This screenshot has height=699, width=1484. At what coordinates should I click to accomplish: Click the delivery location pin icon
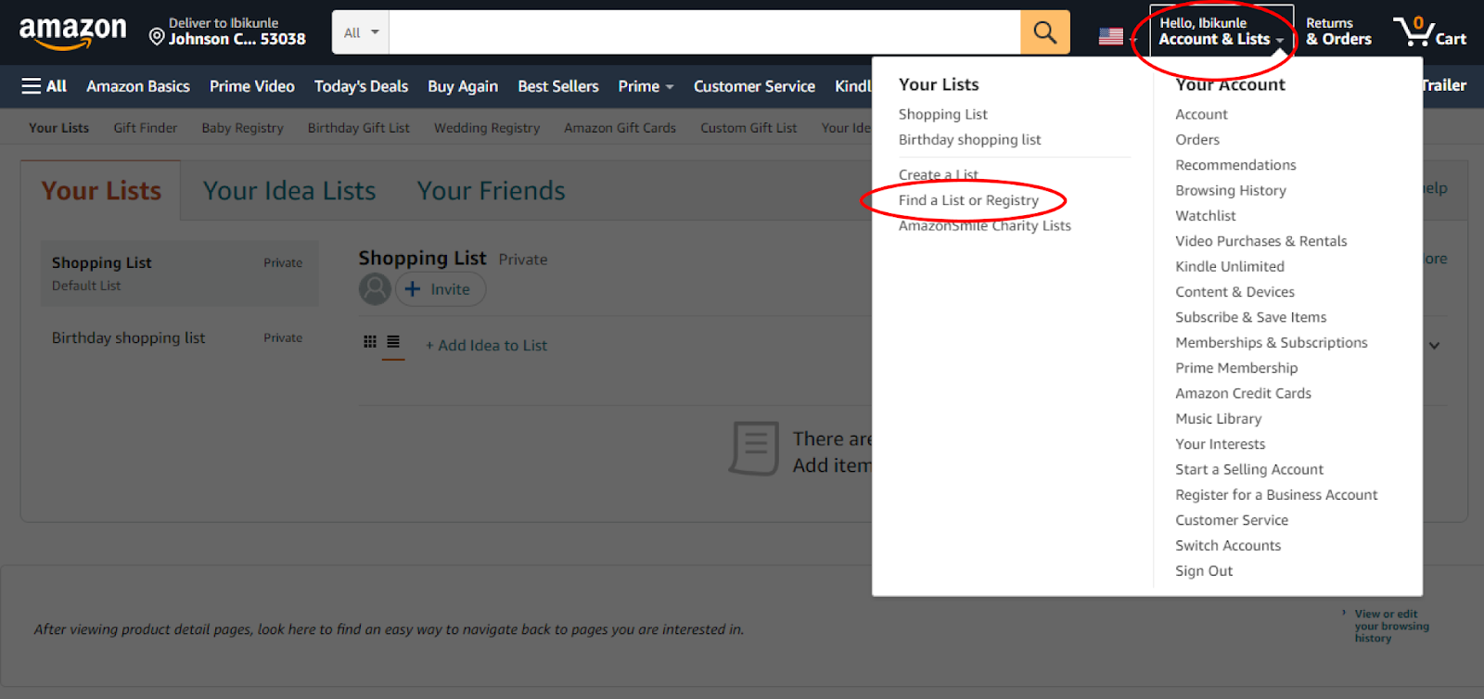pos(157,37)
